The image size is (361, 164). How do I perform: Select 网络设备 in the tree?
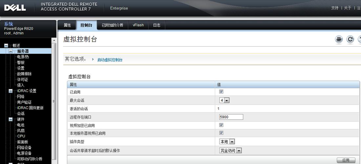point(24,148)
